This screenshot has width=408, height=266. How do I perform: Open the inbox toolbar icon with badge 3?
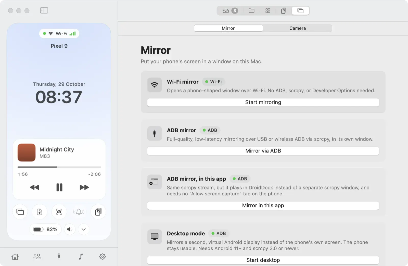click(230, 11)
